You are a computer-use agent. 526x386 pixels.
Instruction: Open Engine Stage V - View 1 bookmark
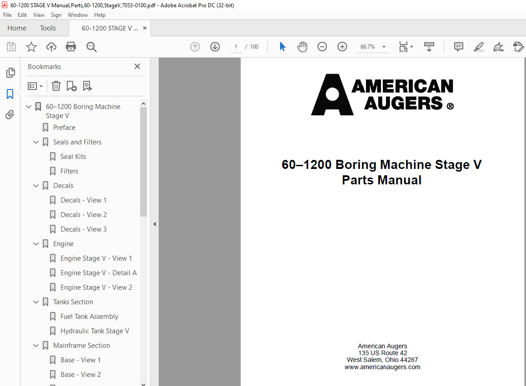(96, 258)
